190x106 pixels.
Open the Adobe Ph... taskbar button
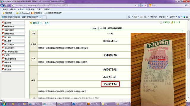(x=79, y=104)
